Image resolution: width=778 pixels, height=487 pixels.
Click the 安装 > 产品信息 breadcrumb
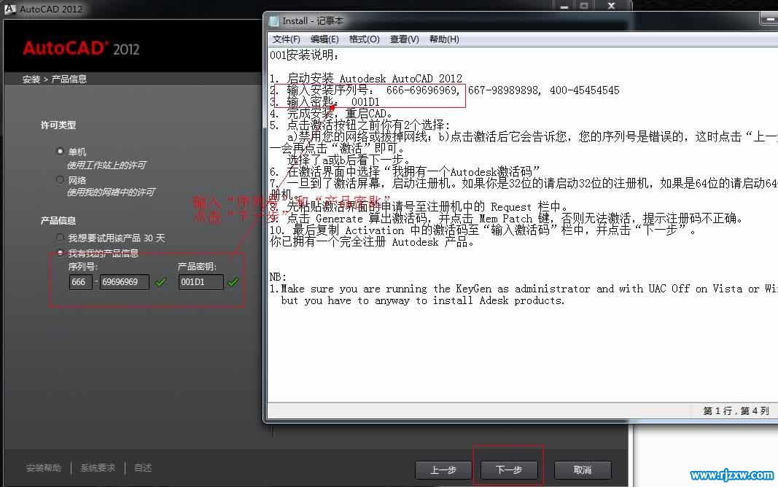tap(54, 79)
